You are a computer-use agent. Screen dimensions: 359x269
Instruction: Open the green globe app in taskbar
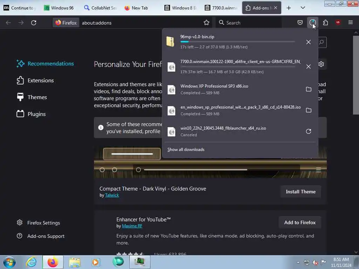click(x=118, y=262)
